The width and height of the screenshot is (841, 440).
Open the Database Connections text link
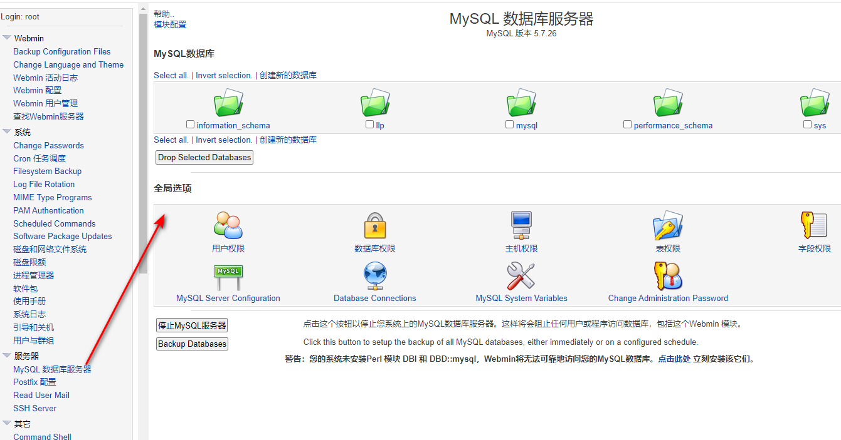click(375, 299)
